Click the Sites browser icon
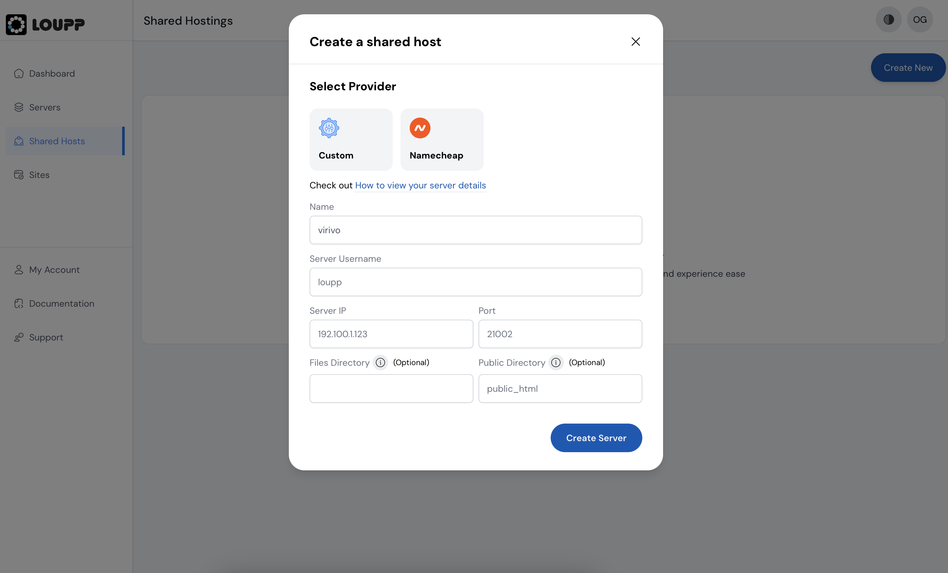Viewport: 948px width, 573px height. point(19,175)
